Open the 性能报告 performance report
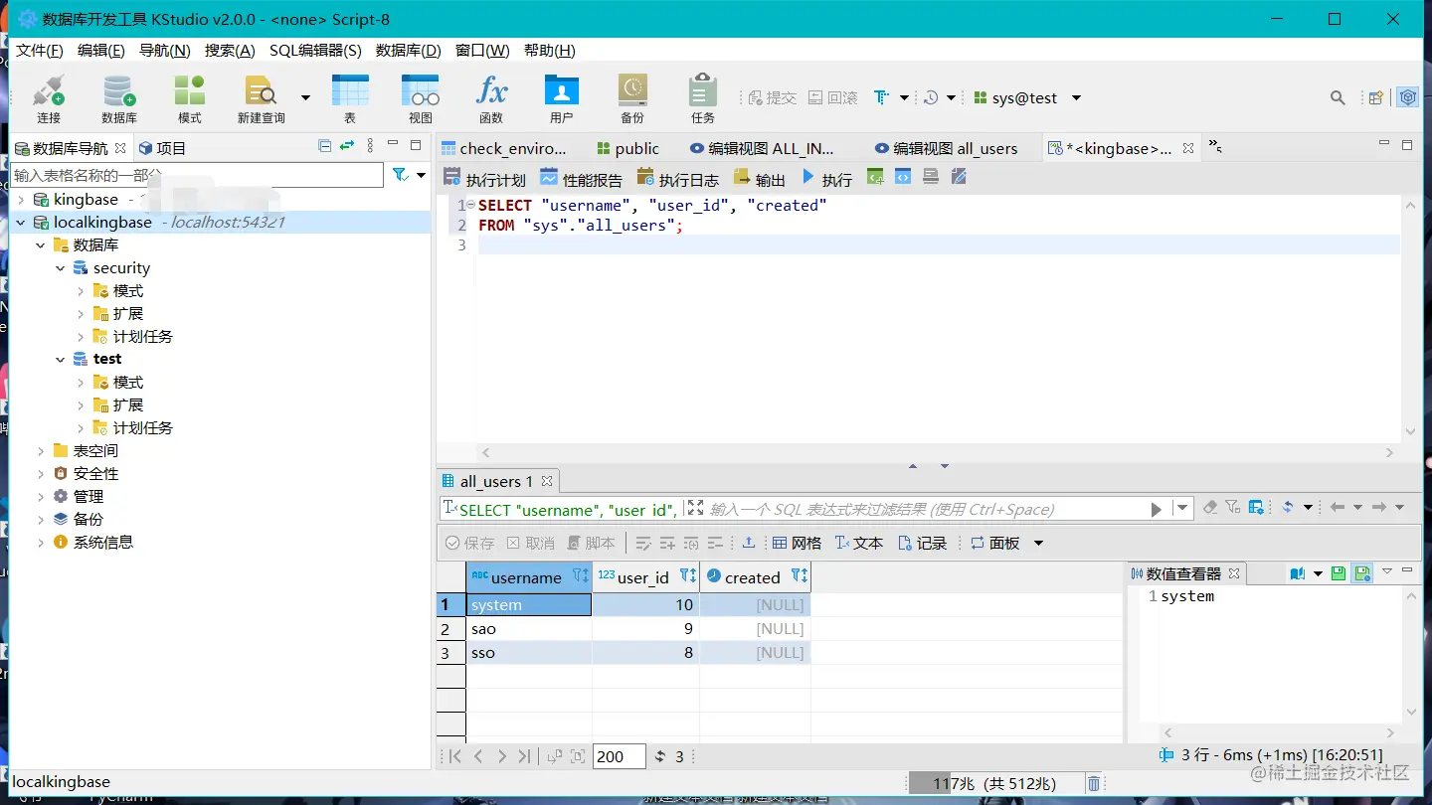Screen dimensions: 1432x805 coord(581,179)
